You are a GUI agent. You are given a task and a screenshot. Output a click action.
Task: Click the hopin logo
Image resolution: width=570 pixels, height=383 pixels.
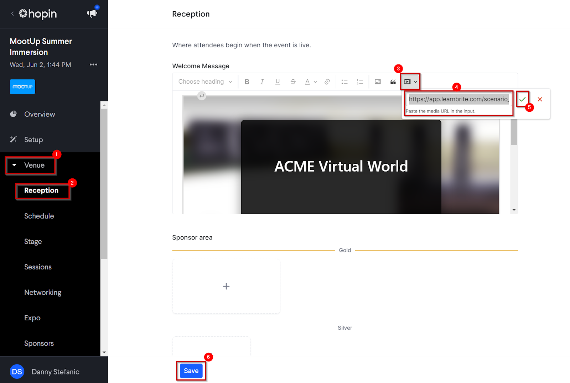point(38,14)
